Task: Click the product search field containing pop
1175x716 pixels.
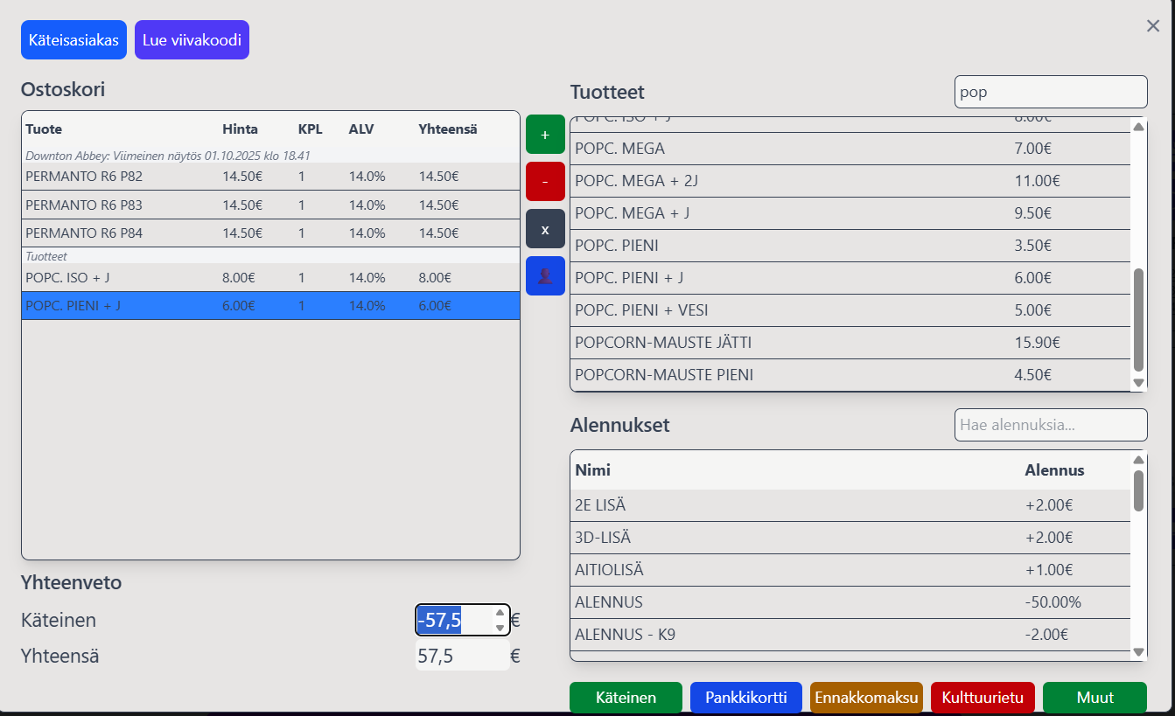Action: coord(1050,92)
